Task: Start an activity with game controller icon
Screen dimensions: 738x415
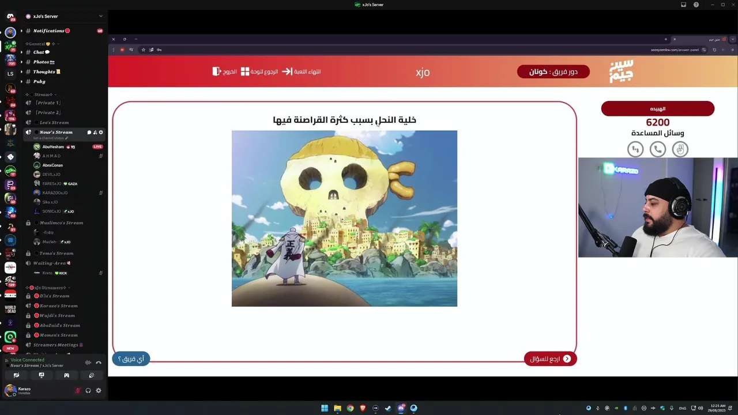Action: click(x=66, y=375)
